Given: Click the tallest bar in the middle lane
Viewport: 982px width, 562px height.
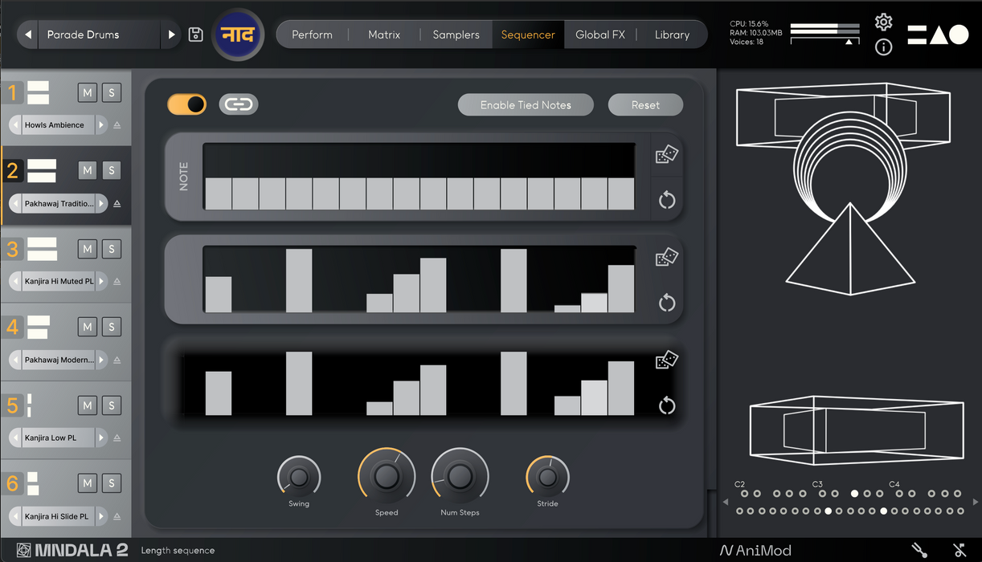Looking at the screenshot, I should (x=299, y=280).
